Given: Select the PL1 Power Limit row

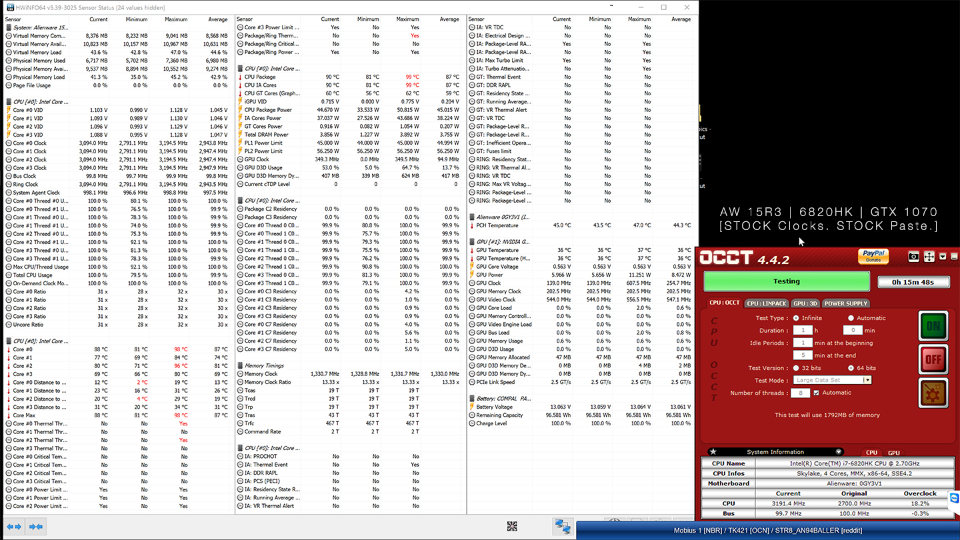Looking at the screenshot, I should (349, 143).
